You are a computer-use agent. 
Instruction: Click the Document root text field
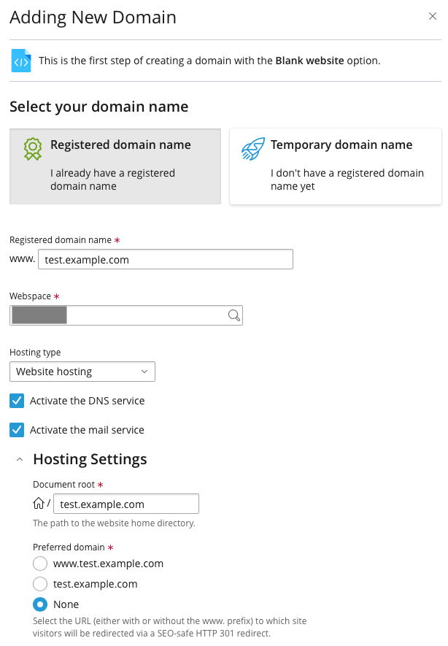(125, 504)
